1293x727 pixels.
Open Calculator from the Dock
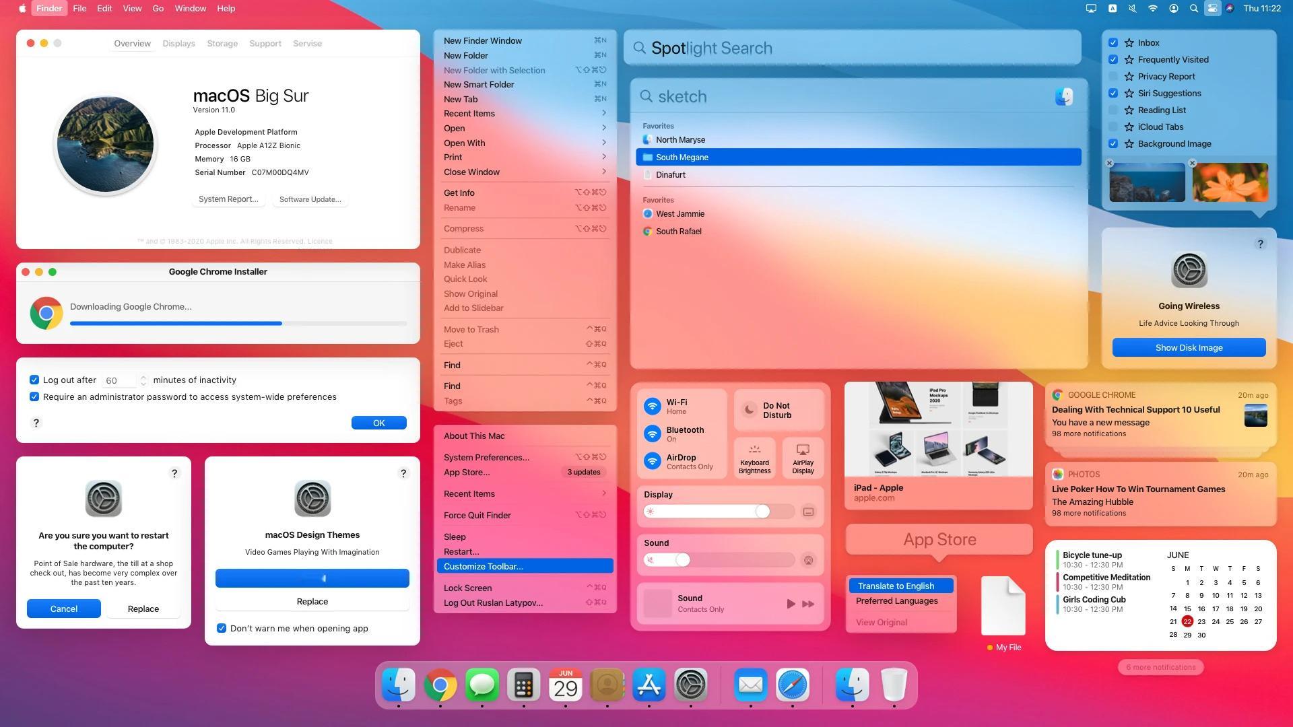tap(523, 685)
